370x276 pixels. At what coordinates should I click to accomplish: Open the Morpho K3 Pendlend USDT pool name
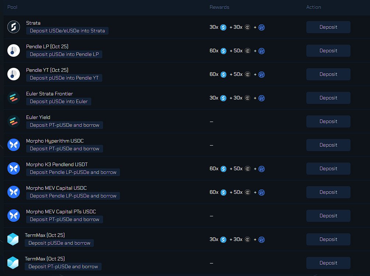pos(57,164)
